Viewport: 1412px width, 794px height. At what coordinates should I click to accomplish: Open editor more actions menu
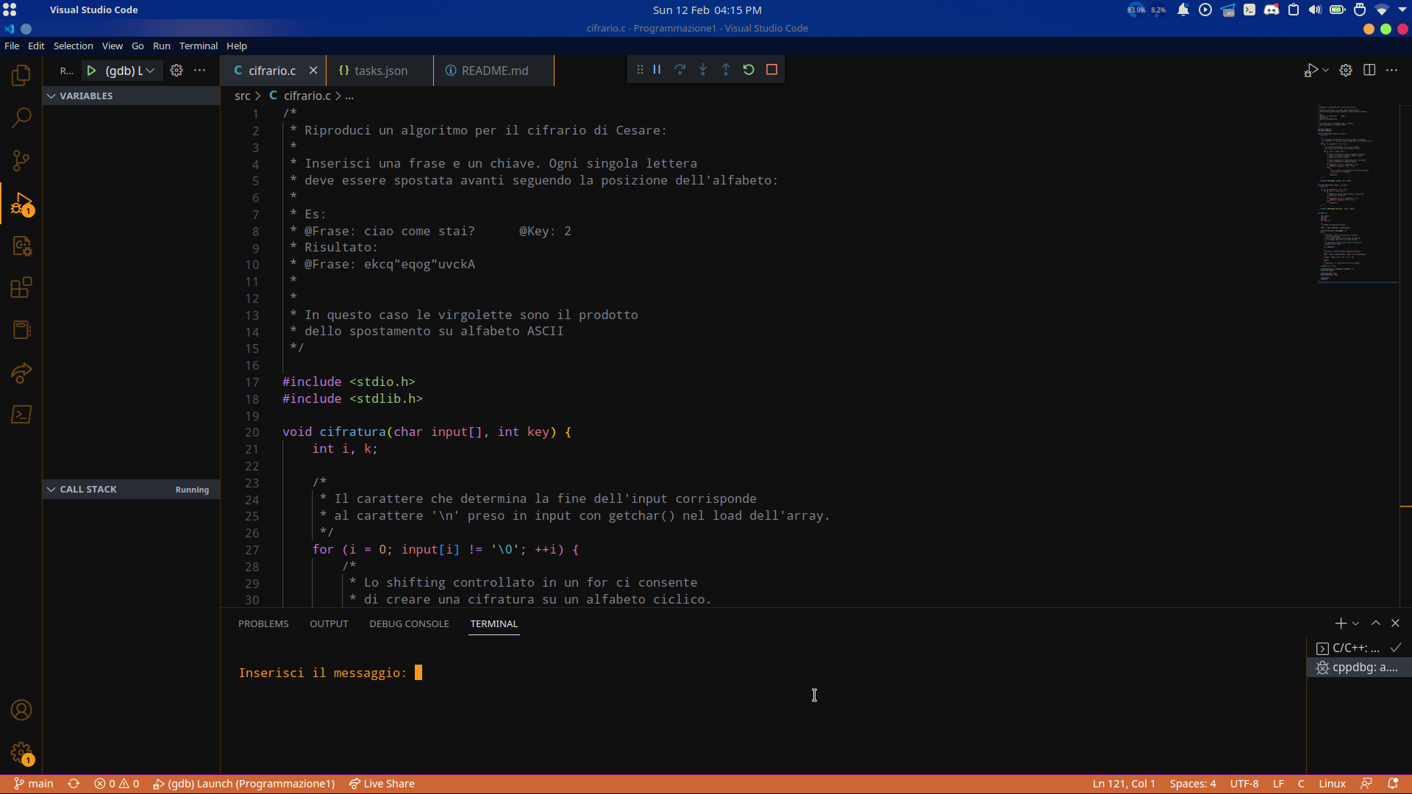(1392, 71)
